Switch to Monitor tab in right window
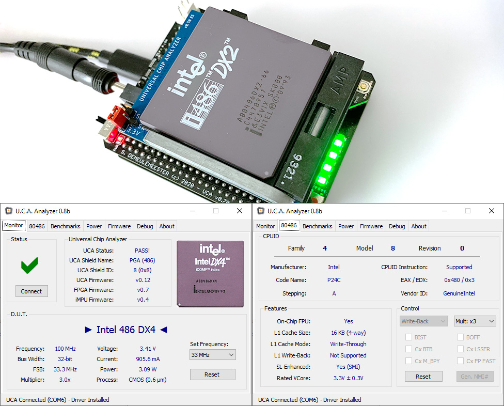The height and width of the screenshot is (406, 504). pos(265,226)
